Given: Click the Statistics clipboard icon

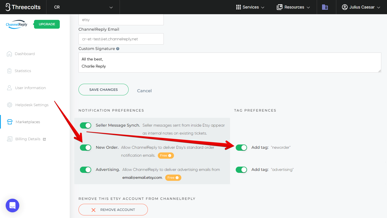Looking at the screenshot, I should click(9, 71).
